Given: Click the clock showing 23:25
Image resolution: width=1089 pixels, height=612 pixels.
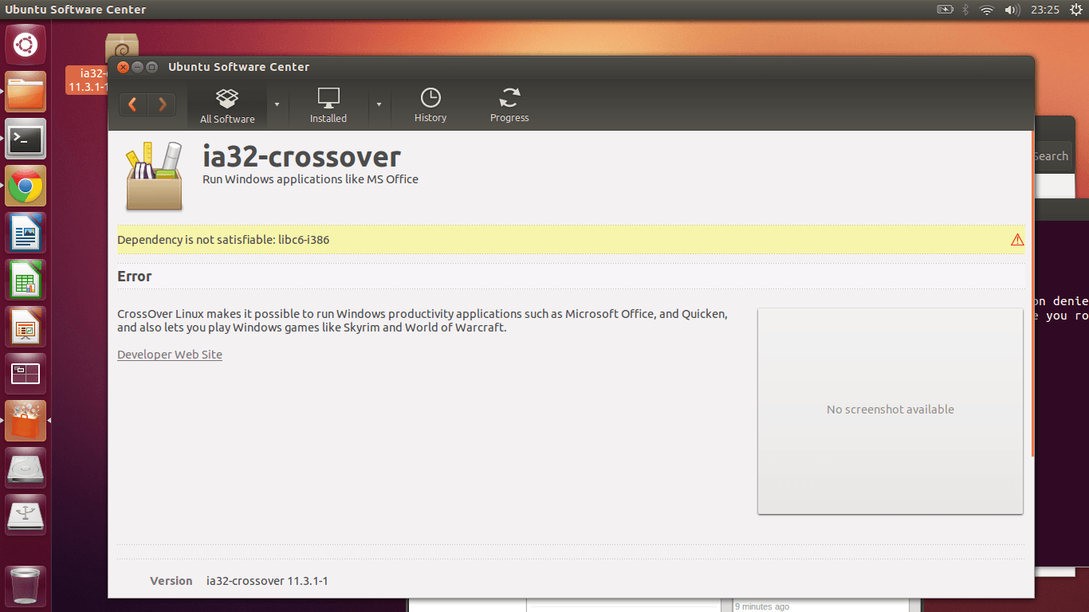Looking at the screenshot, I should click(x=1044, y=10).
